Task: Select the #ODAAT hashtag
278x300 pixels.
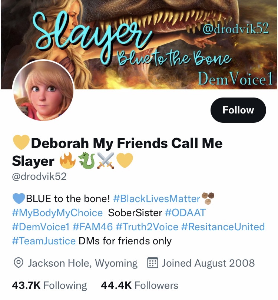Action: tap(185, 213)
